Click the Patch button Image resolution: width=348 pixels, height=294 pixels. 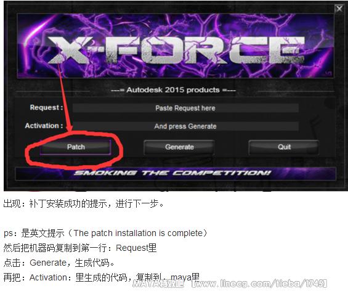(x=76, y=147)
